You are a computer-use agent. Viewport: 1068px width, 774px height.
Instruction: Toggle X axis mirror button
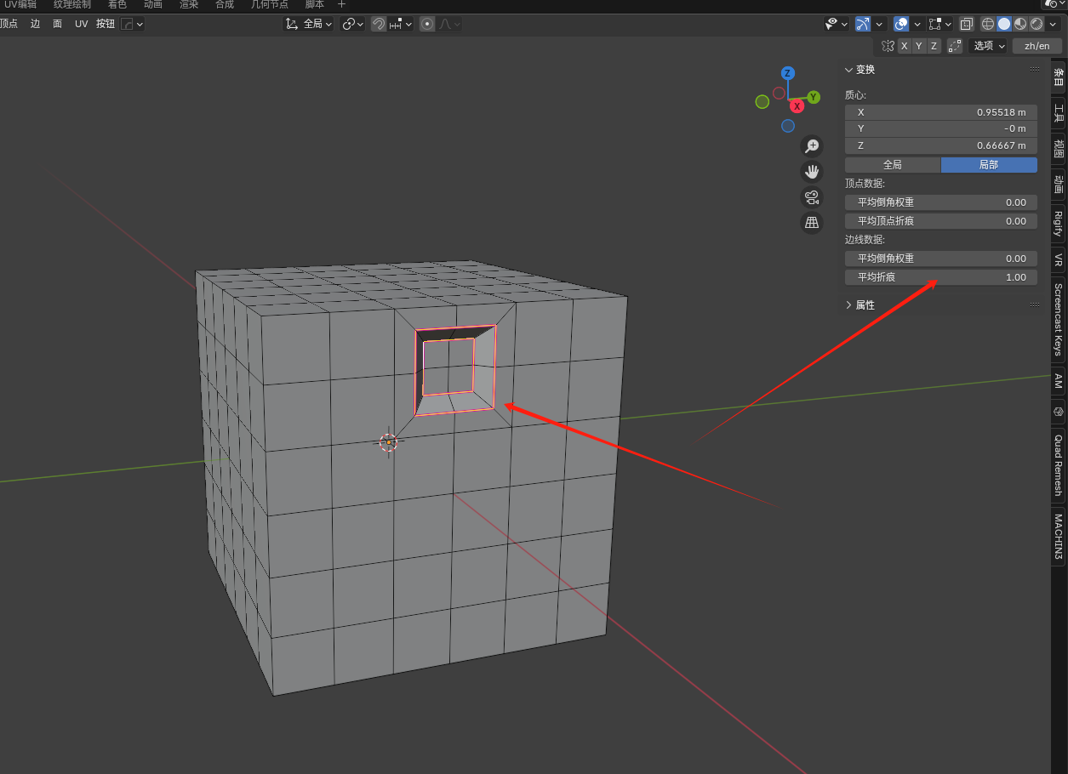(x=905, y=46)
